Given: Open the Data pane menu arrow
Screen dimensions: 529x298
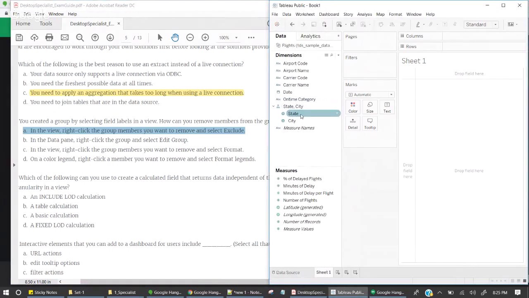Looking at the screenshot, I should coord(338,36).
